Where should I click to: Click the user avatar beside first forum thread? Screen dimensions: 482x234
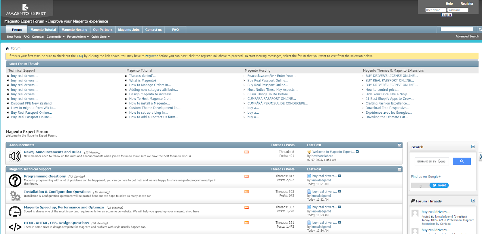click(x=415, y=214)
